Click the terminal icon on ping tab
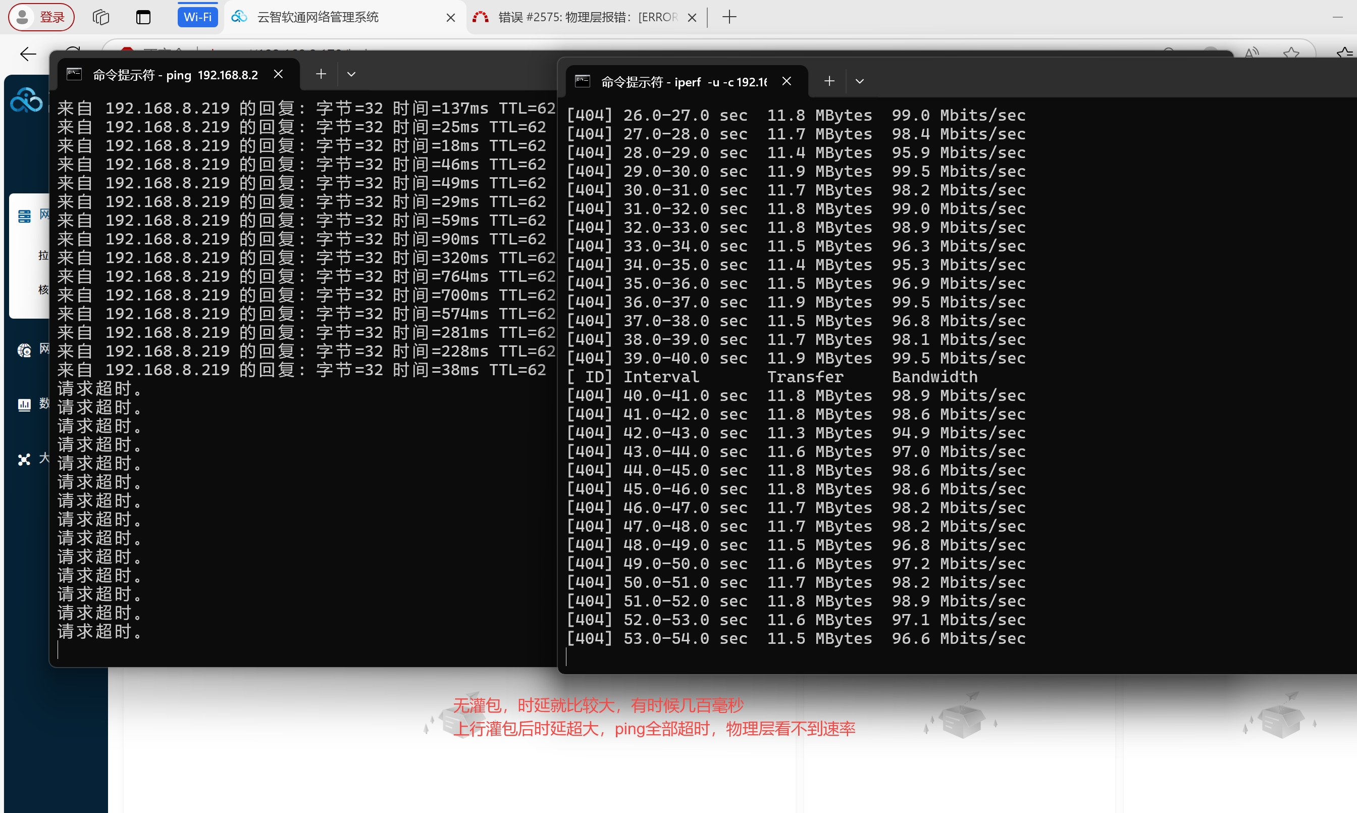 74,74
